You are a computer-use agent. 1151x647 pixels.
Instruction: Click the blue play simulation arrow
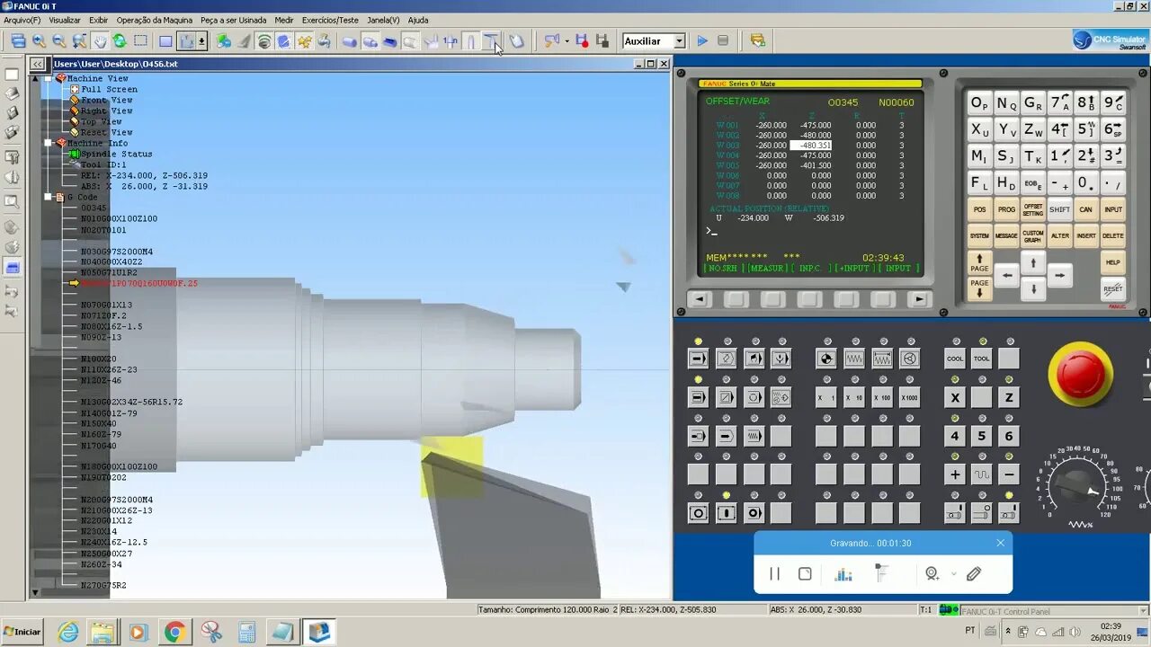click(702, 41)
